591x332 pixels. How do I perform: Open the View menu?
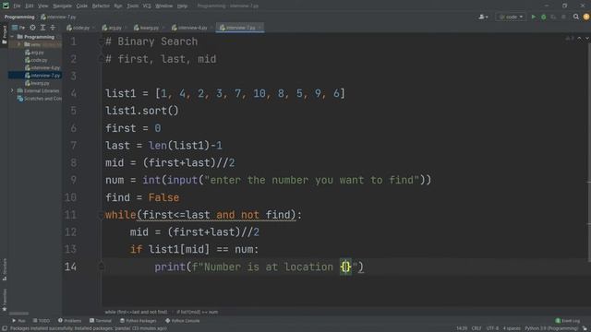click(43, 6)
